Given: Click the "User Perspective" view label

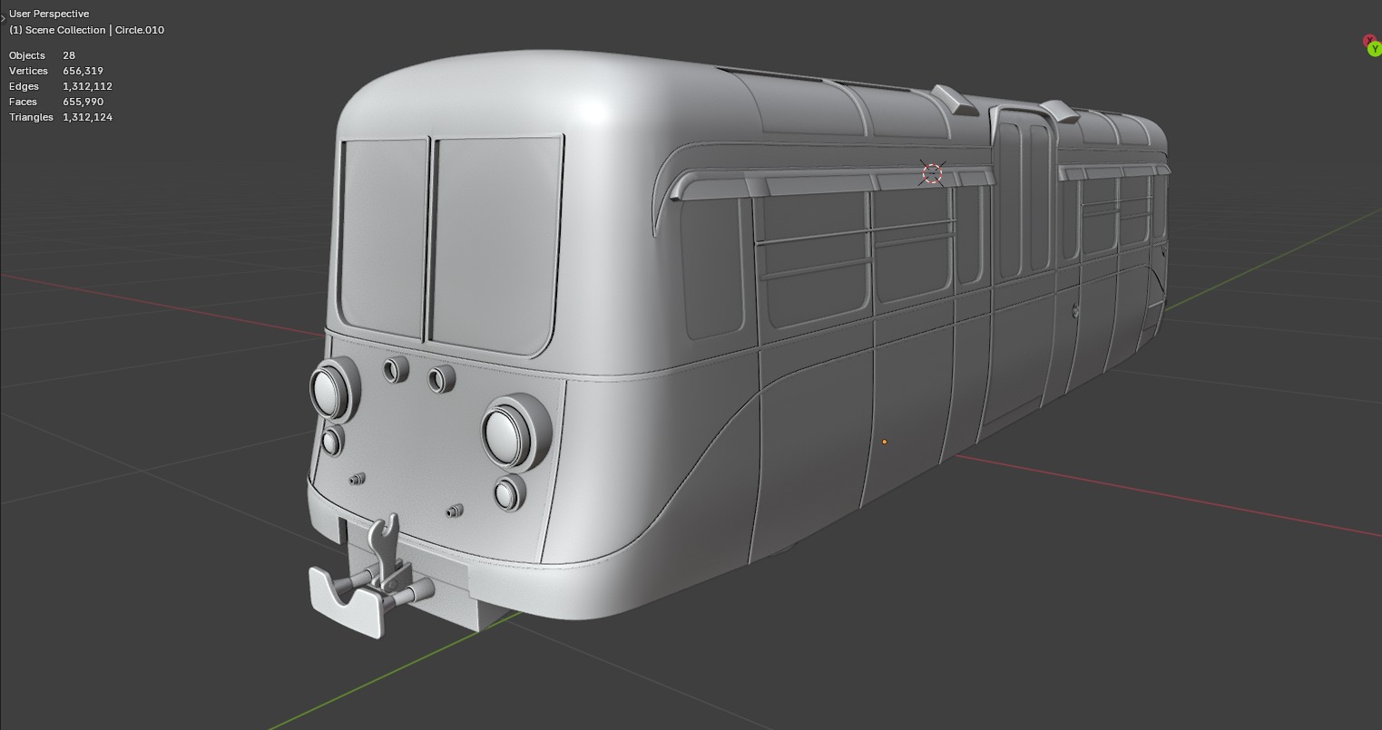Looking at the screenshot, I should point(49,14).
